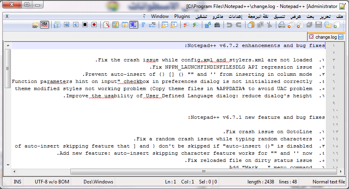349x189 pixels.
Task: Click the Save Recorded Macro icon
Action: [57, 25]
